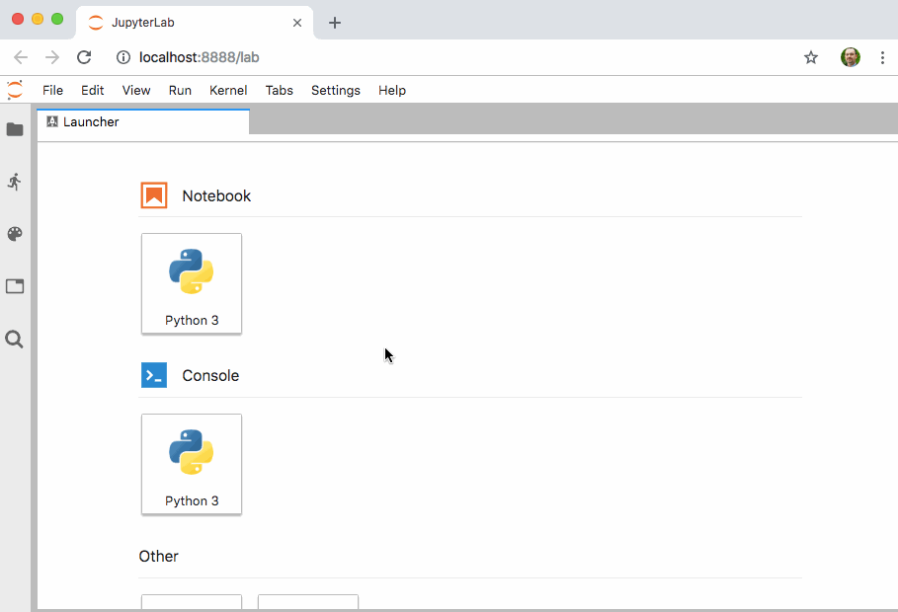This screenshot has width=898, height=612.
Task: Click the Launcher tab icon
Action: point(52,121)
